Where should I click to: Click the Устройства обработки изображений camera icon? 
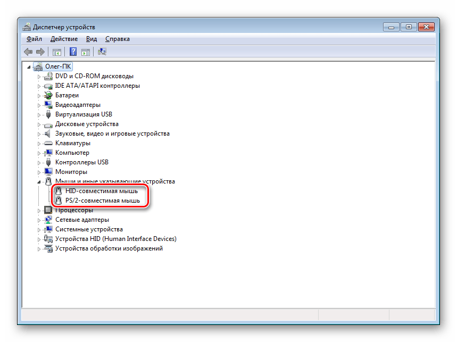pos(48,248)
